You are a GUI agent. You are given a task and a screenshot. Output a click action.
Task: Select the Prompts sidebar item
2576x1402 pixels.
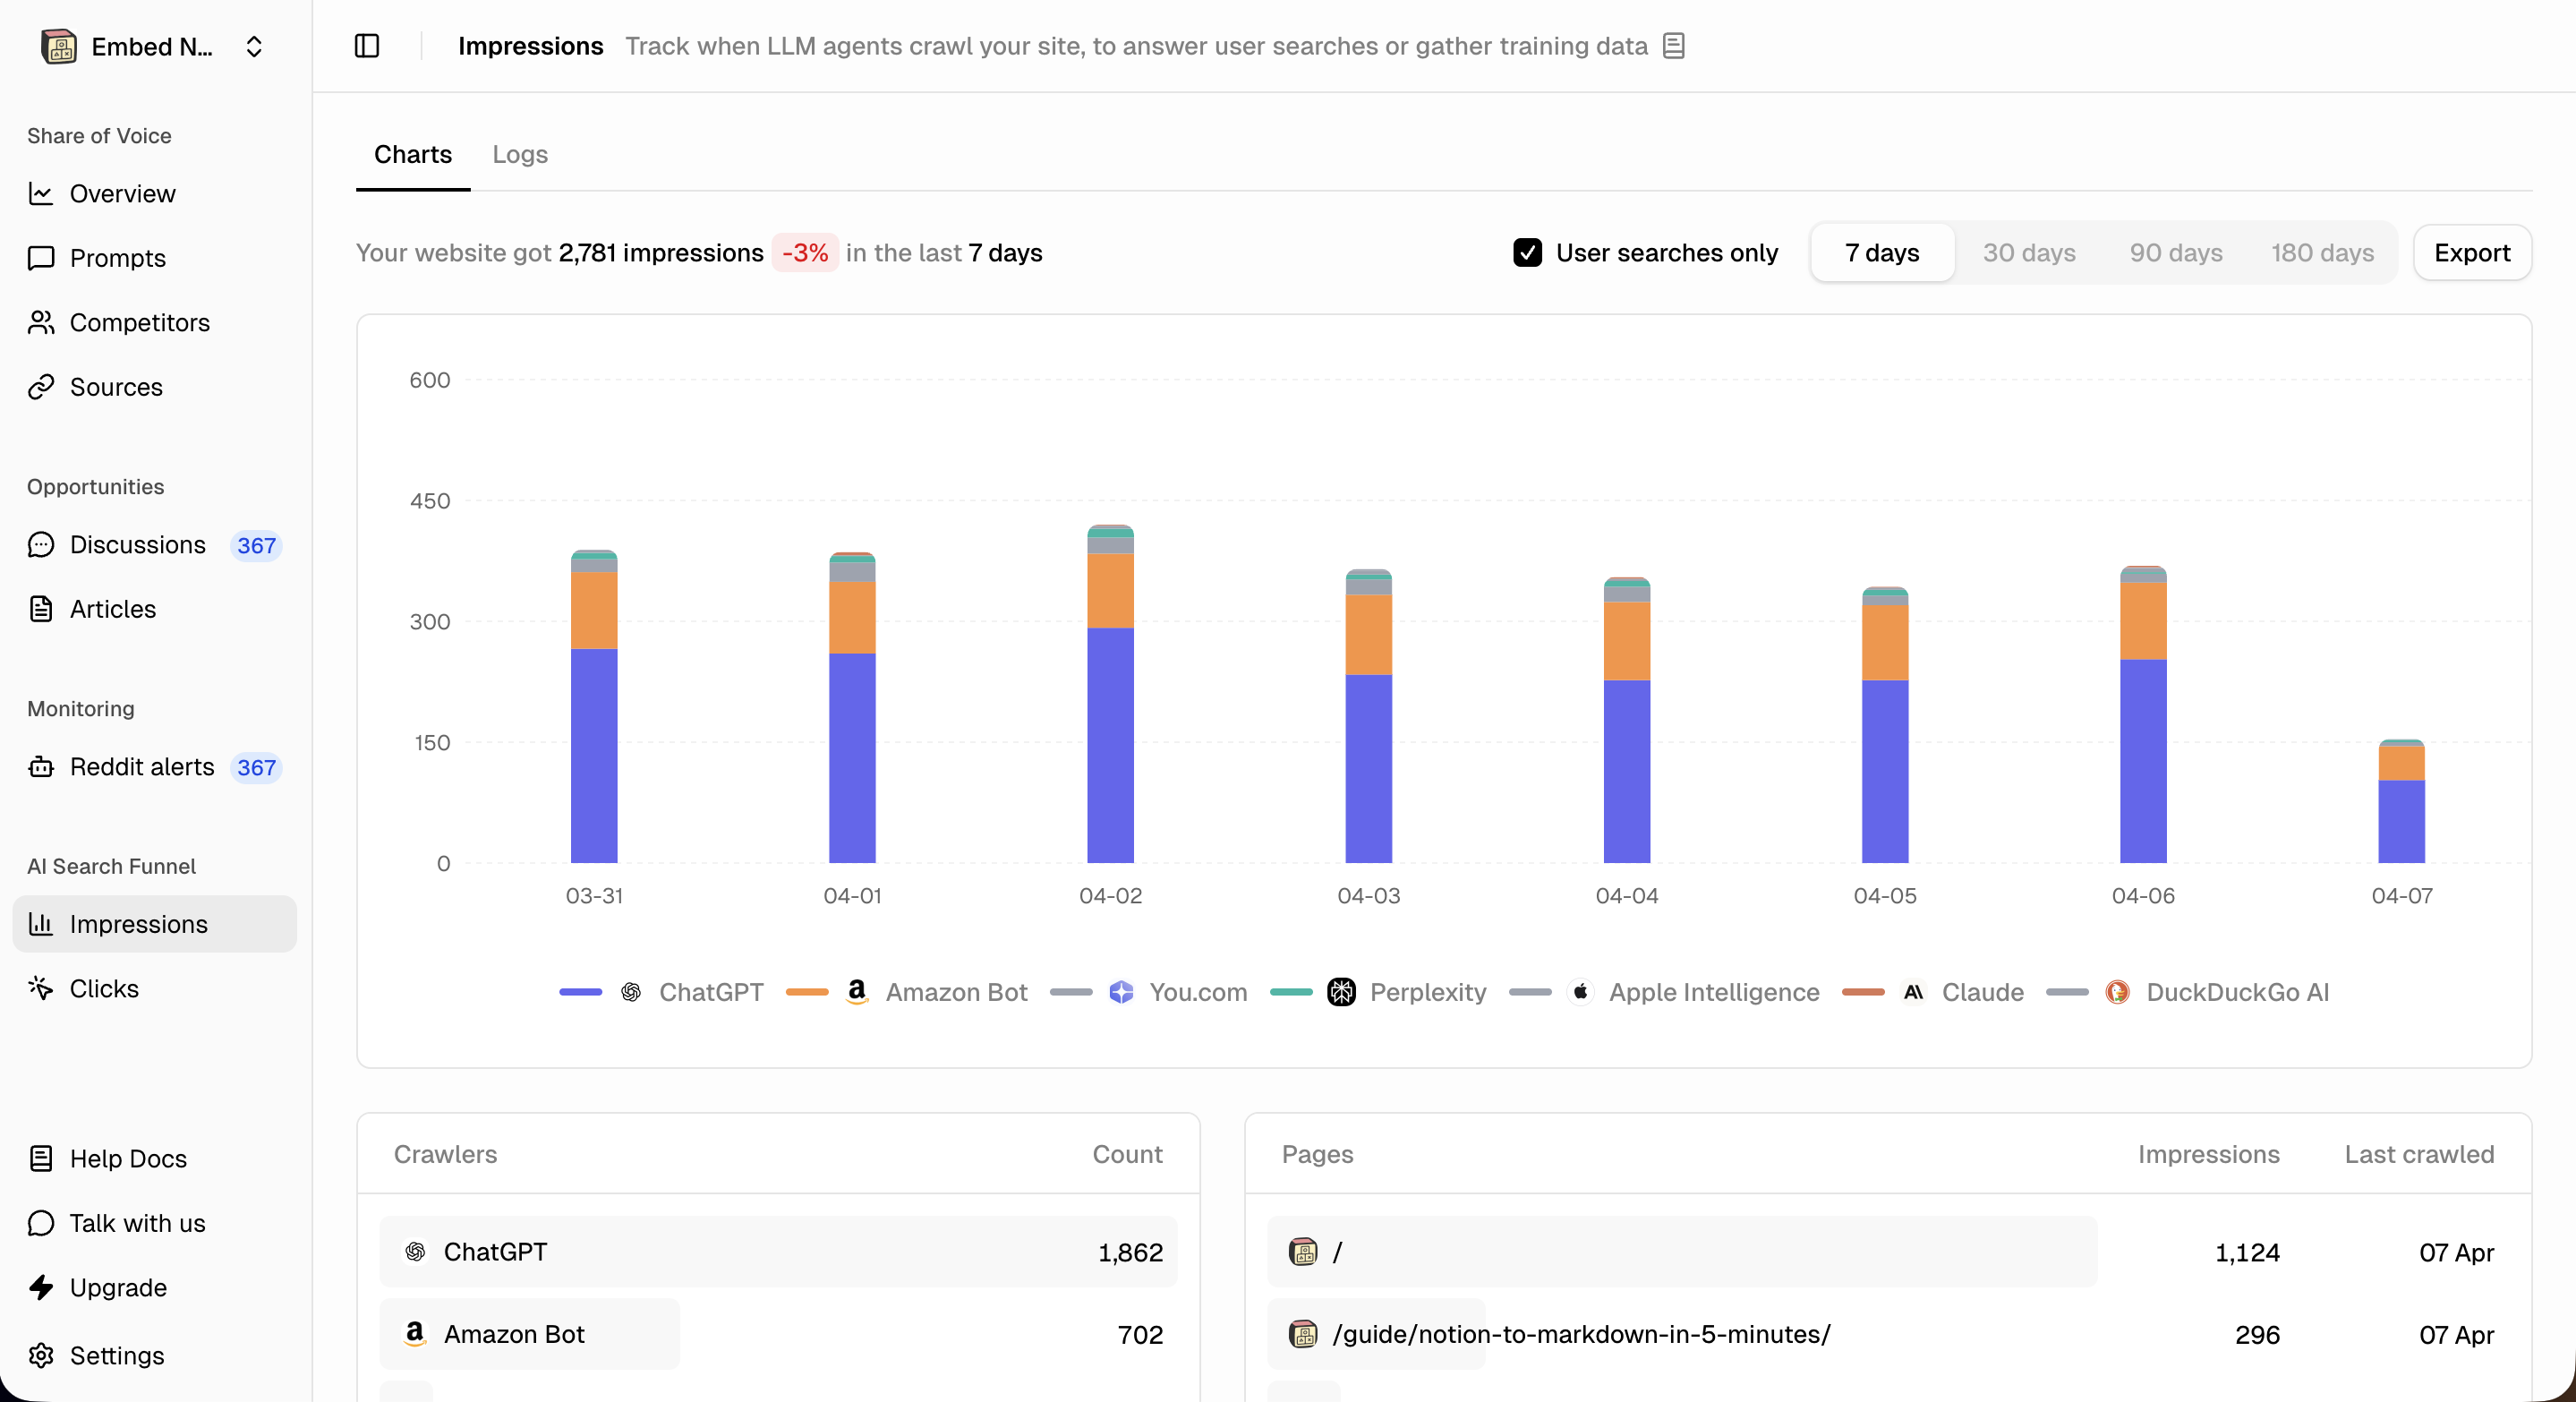tap(117, 257)
